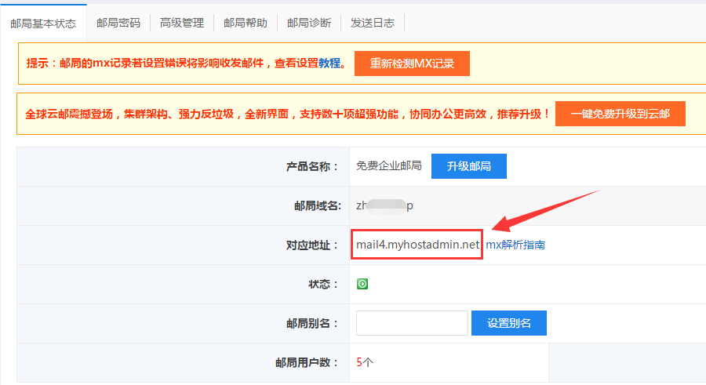The image size is (706, 385).
Task: Open the 邮局诊断 tab
Action: click(x=309, y=23)
